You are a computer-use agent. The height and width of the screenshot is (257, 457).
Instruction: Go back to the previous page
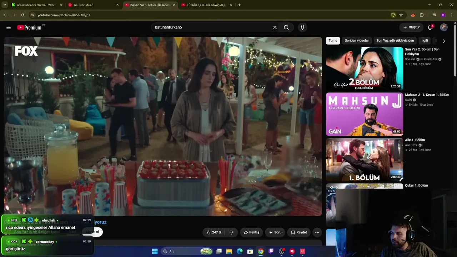5,15
